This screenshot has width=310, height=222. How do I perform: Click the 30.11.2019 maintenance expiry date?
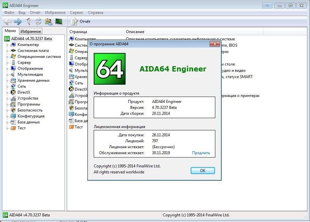point(161,153)
